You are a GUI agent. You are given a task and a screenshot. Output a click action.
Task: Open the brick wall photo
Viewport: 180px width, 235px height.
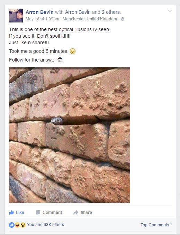(70, 135)
